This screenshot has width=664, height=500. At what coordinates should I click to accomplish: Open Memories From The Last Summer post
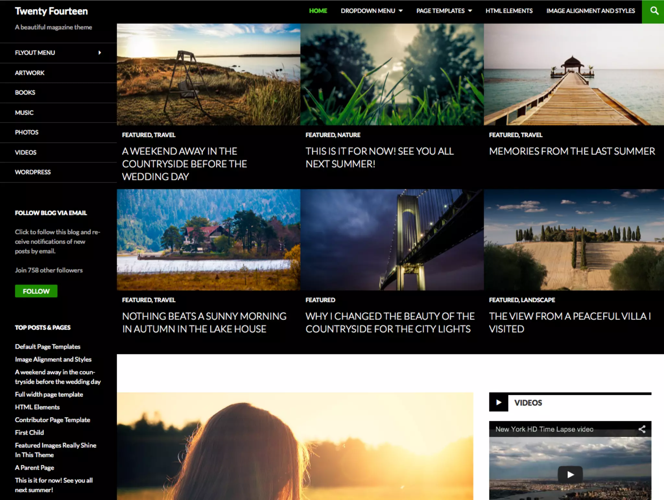(x=572, y=151)
